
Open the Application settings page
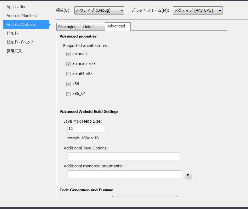click(16, 7)
